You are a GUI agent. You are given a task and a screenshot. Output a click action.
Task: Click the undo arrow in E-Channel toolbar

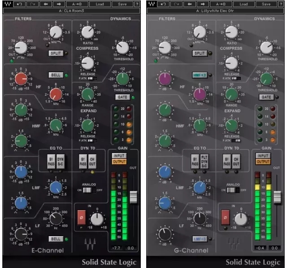19,4
